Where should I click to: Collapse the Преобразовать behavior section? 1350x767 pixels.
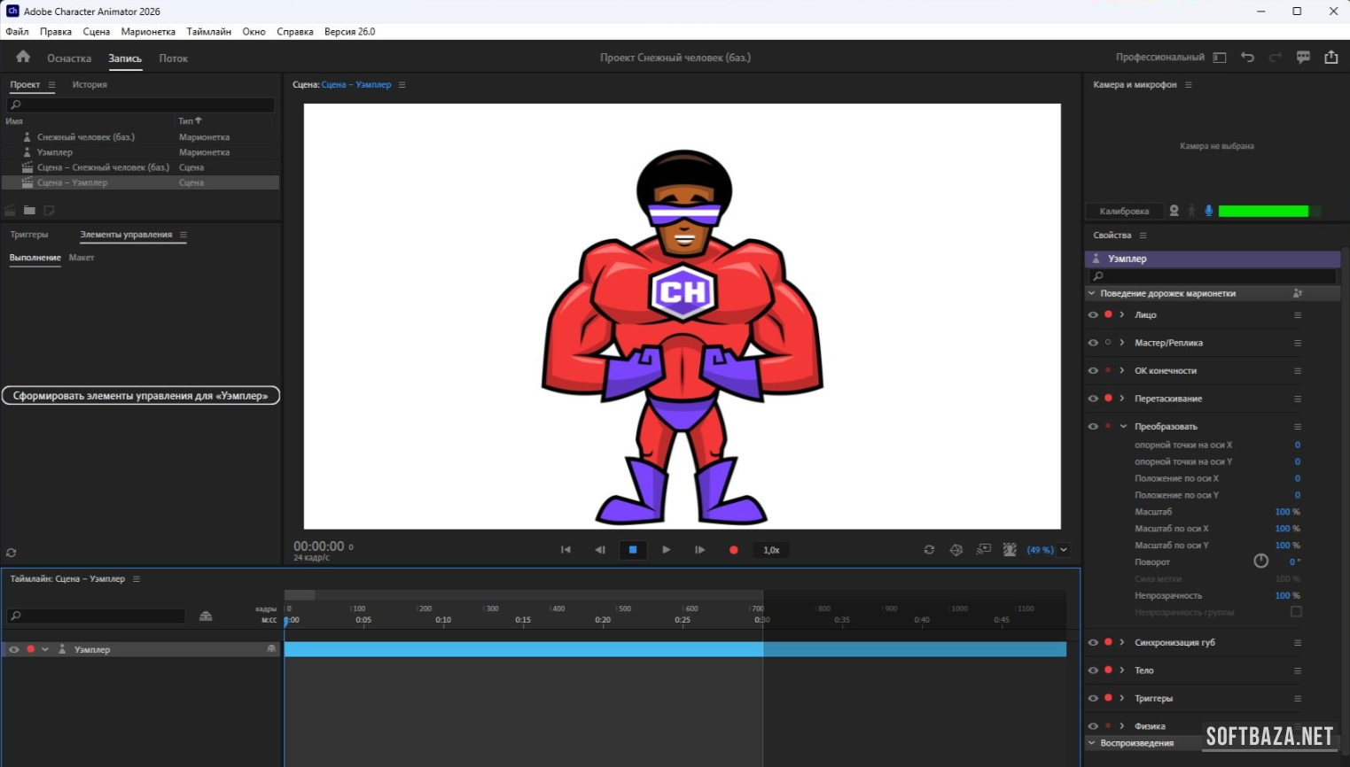1123,427
